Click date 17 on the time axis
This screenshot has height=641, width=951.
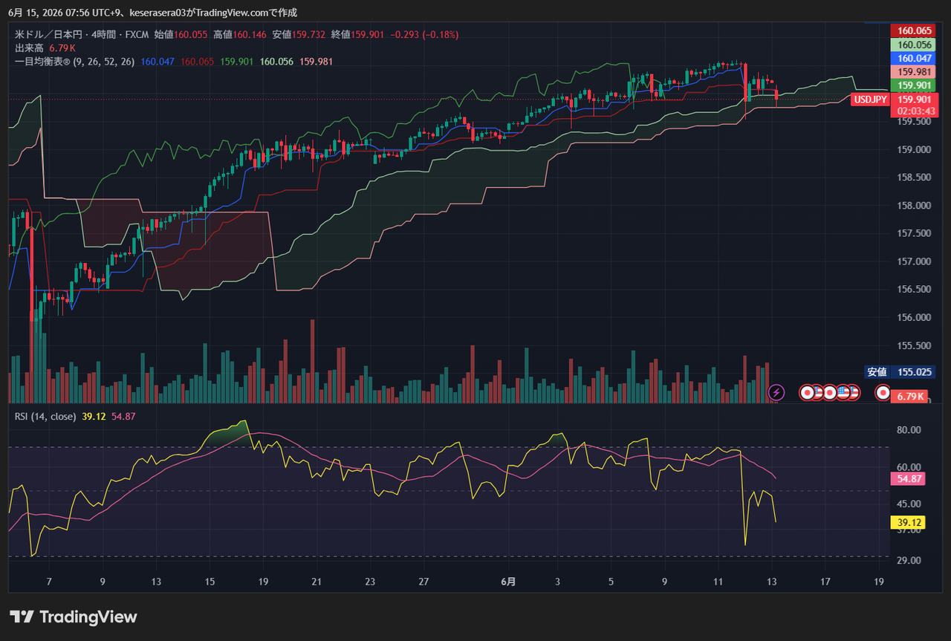click(x=825, y=582)
